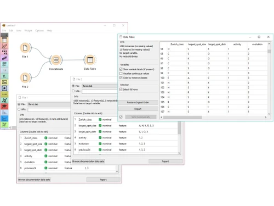274x206 pixels.
Task: Select the File radio button in File 2 window
Action: coord(73,86)
